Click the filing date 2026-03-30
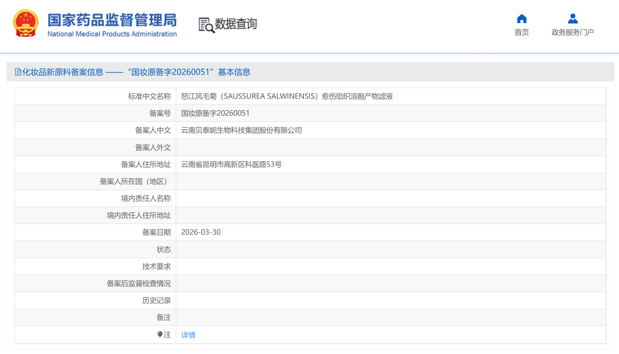Screen dimensions: 619x354 [201, 232]
